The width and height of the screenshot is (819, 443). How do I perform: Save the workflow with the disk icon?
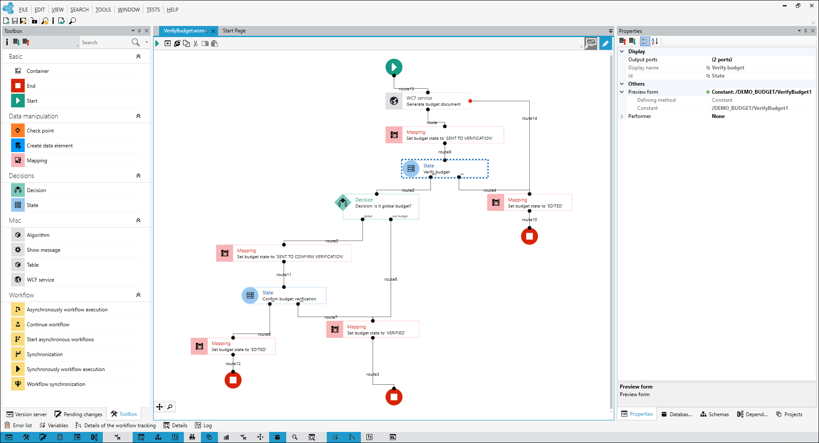click(15, 20)
